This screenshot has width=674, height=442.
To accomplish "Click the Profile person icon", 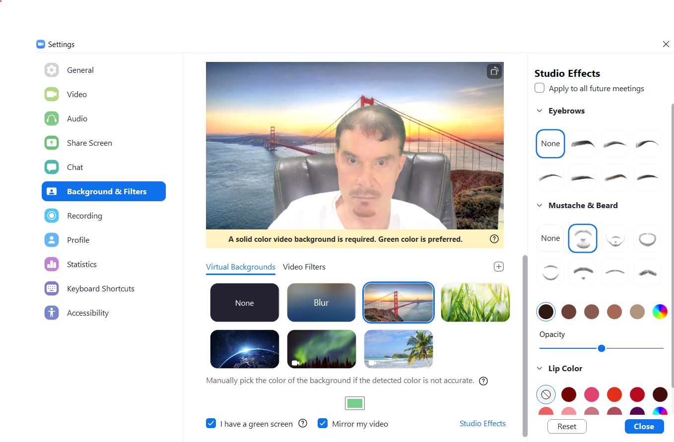I will (x=52, y=240).
